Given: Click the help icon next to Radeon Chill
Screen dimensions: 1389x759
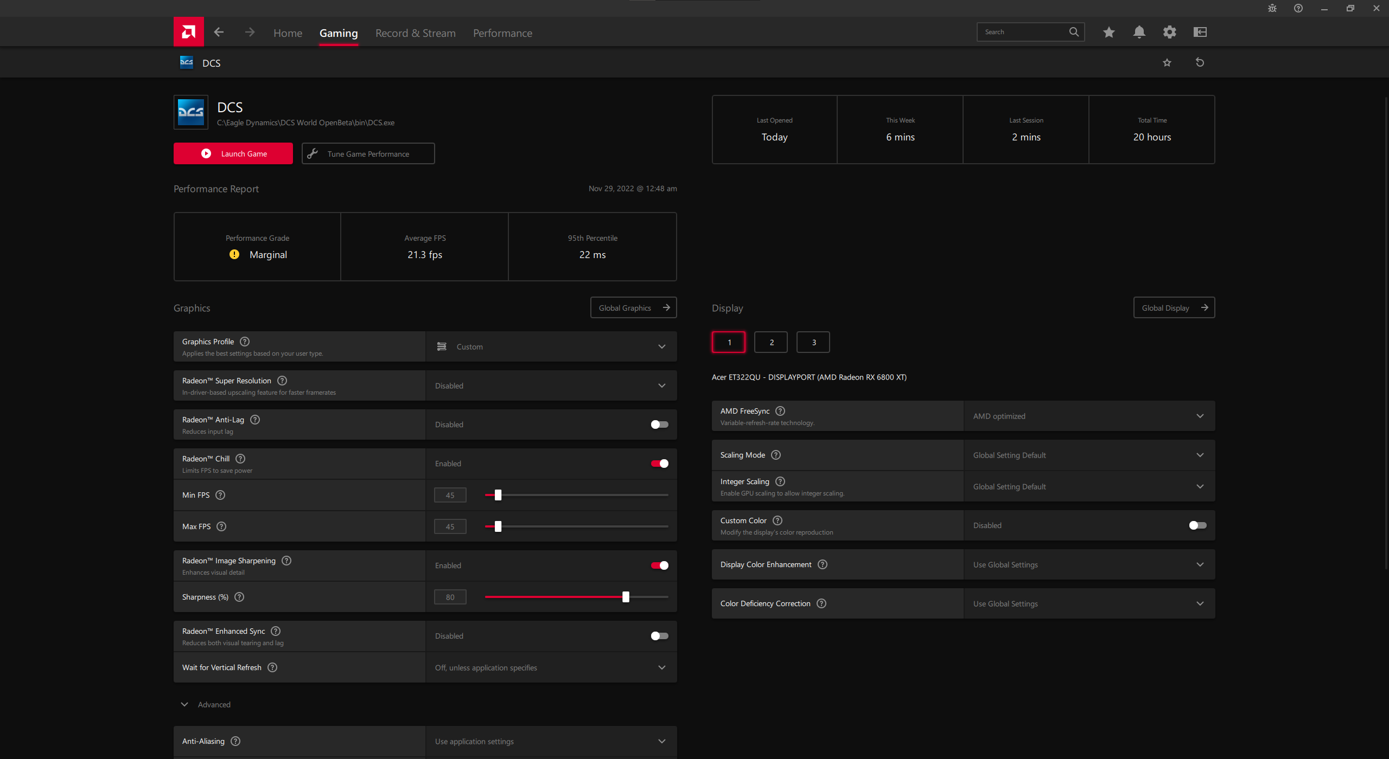Looking at the screenshot, I should click(240, 459).
